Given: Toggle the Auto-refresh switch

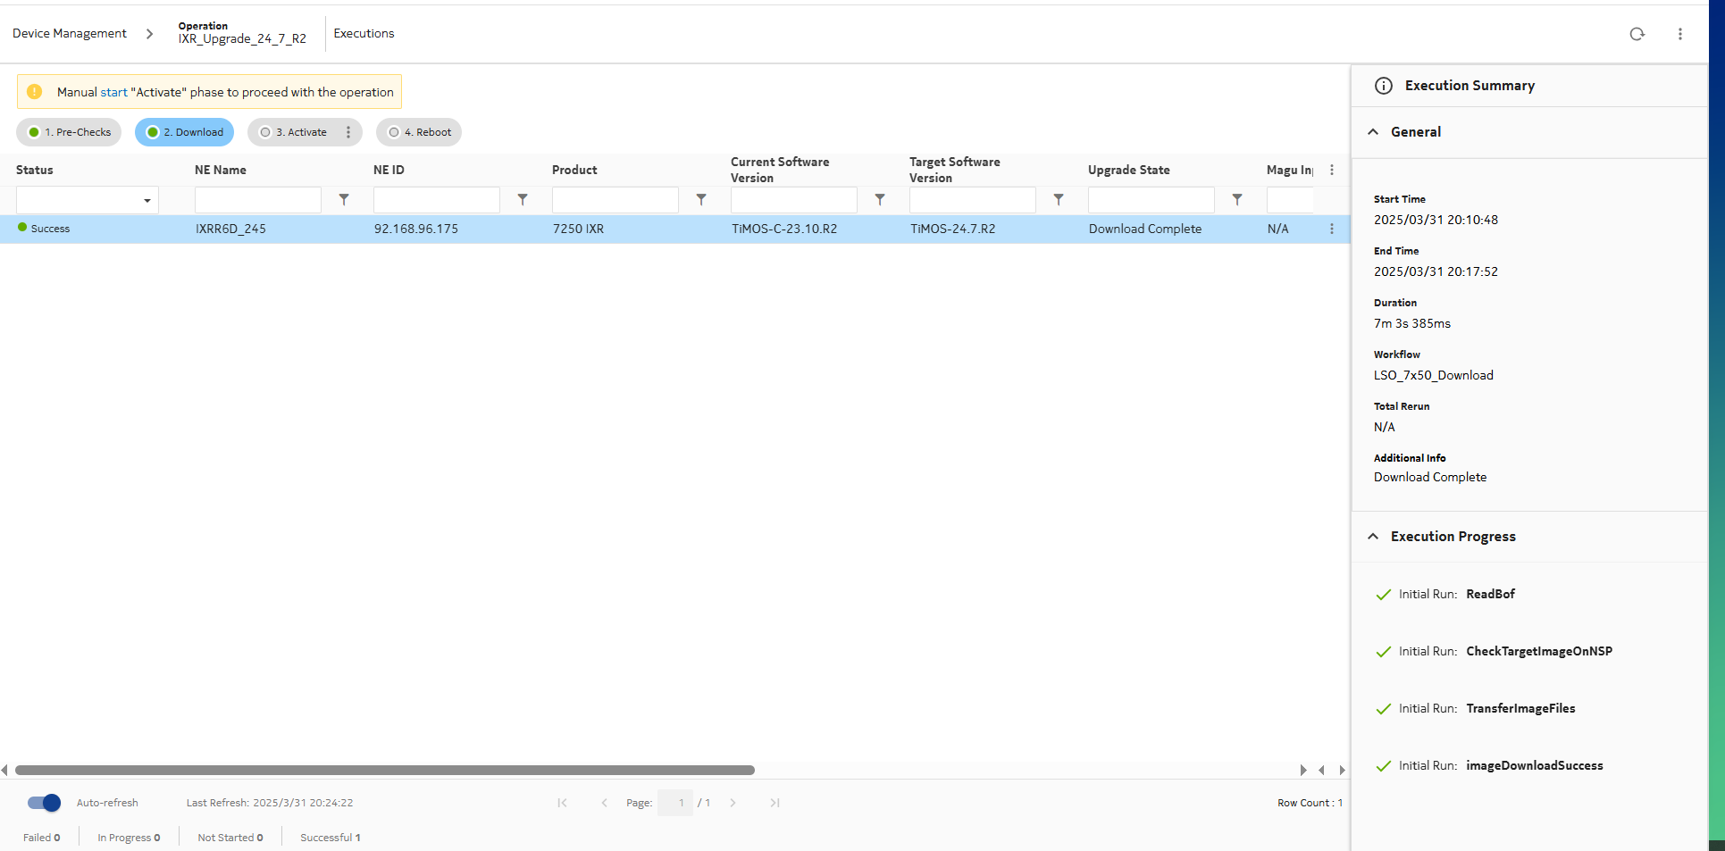Looking at the screenshot, I should click(x=44, y=803).
